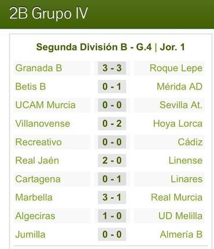The width and height of the screenshot is (214, 249).
Task: Open the Recreativo team link
Action: pyautogui.click(x=38, y=142)
